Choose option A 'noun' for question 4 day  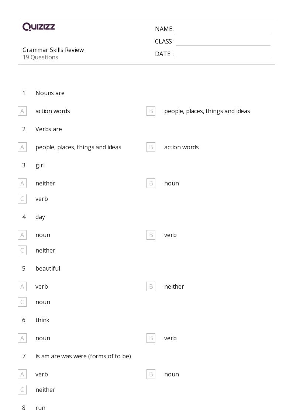[x=22, y=235]
